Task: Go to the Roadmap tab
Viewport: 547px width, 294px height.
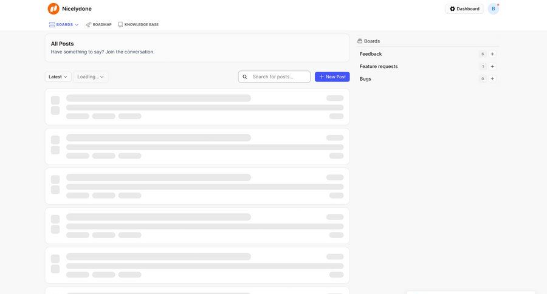Action: point(98,25)
